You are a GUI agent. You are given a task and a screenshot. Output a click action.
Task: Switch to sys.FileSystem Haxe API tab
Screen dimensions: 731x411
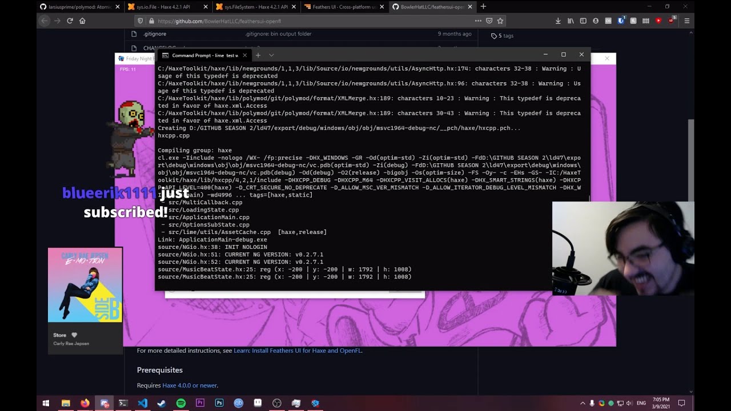click(255, 7)
